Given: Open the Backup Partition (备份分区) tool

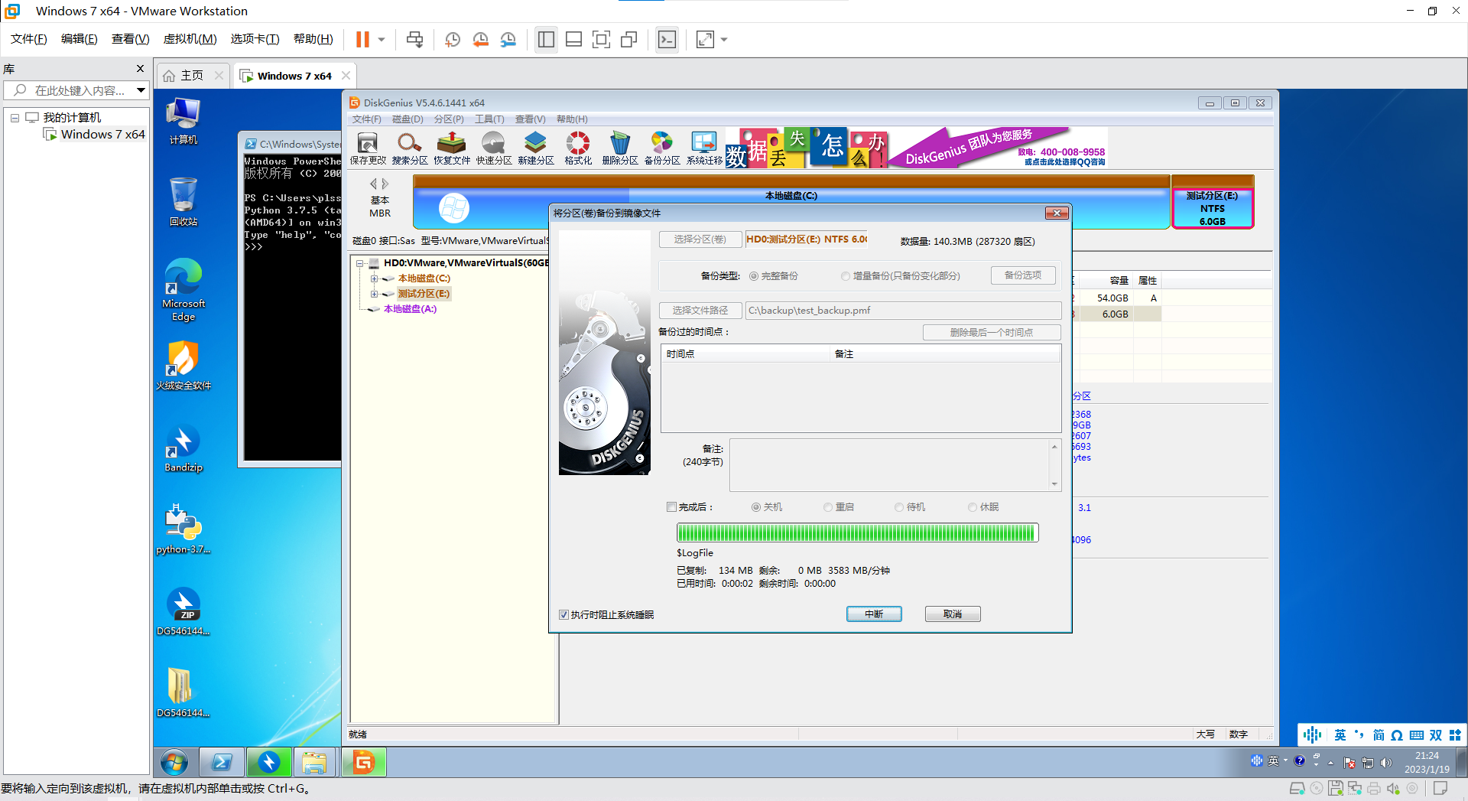Looking at the screenshot, I should pyautogui.click(x=662, y=148).
